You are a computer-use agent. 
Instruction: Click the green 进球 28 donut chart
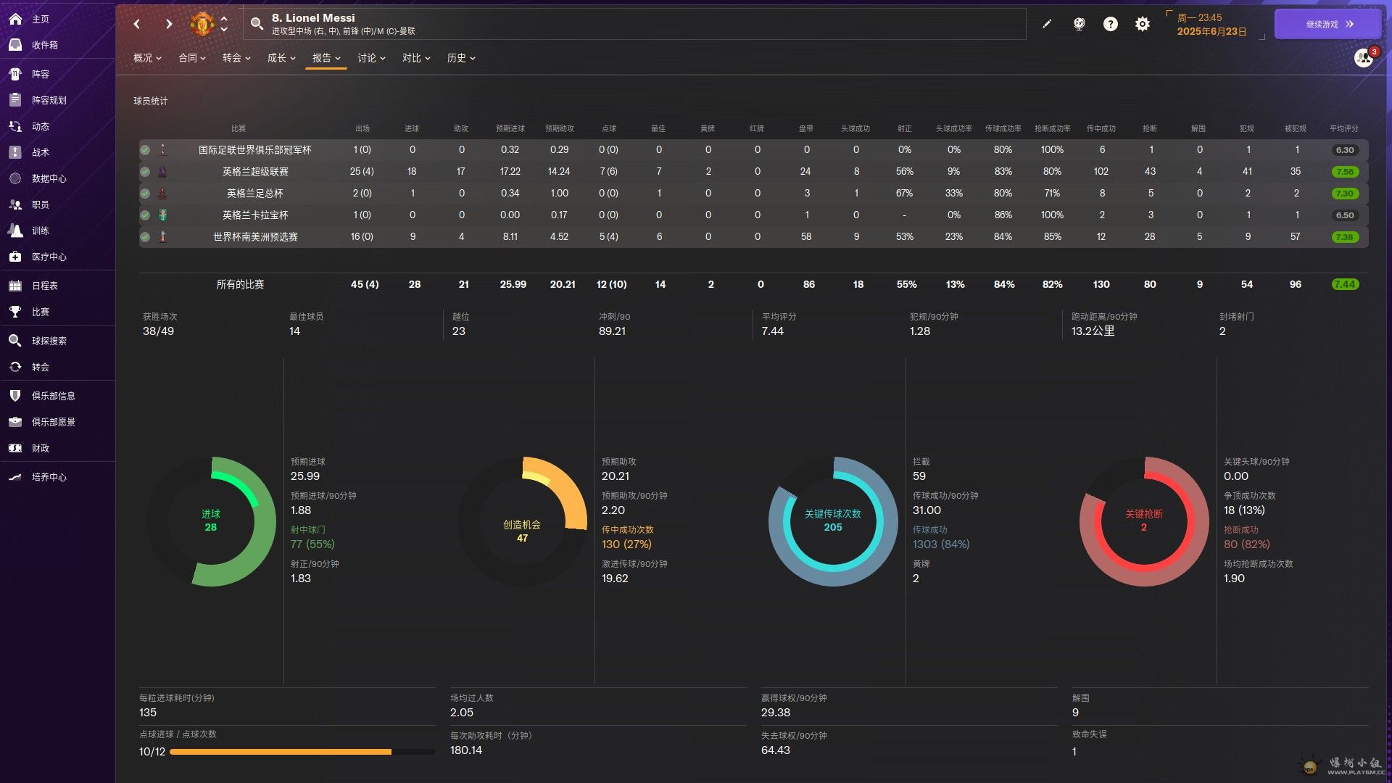pyautogui.click(x=211, y=521)
